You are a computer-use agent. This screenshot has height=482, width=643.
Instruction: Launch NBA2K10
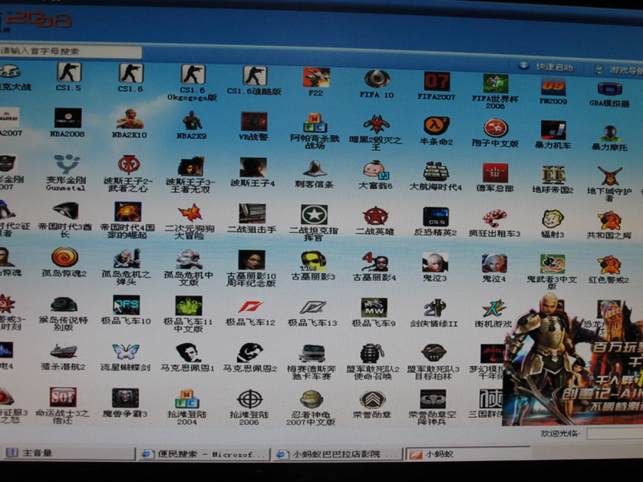point(129,119)
